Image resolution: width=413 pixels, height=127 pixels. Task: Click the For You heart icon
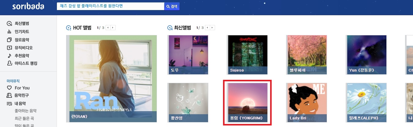pos(9,88)
